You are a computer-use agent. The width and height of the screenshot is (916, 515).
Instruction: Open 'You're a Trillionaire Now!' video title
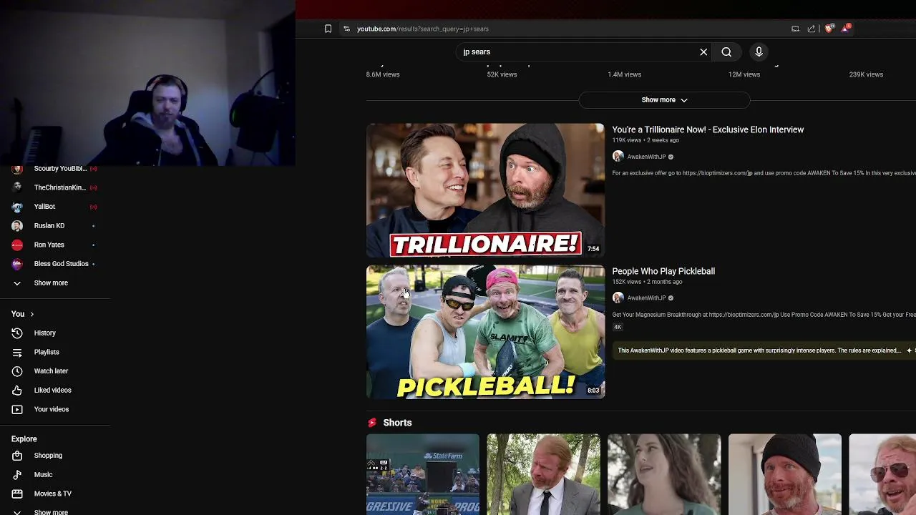point(708,129)
